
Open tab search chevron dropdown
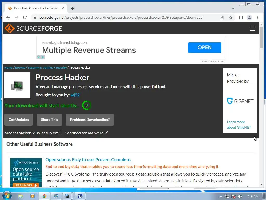(x=233, y=8)
